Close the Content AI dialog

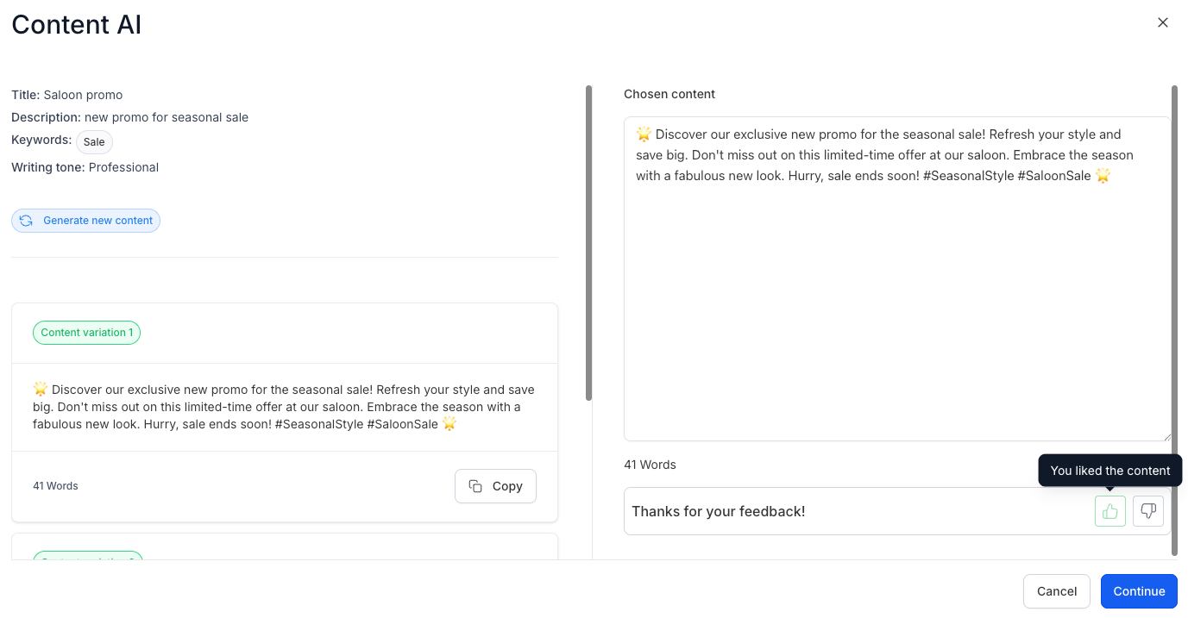pos(1162,22)
